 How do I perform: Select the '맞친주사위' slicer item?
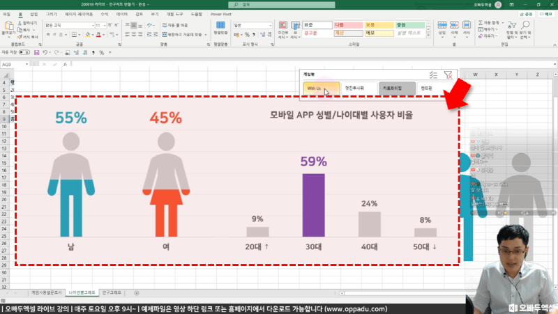tap(359, 88)
